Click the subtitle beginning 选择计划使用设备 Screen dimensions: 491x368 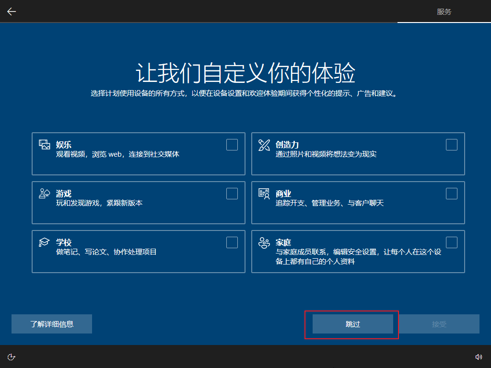[x=245, y=93]
